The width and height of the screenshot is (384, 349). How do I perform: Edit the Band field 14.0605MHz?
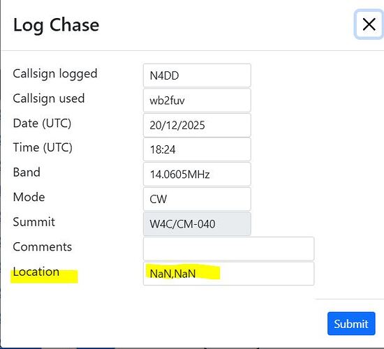coord(197,174)
